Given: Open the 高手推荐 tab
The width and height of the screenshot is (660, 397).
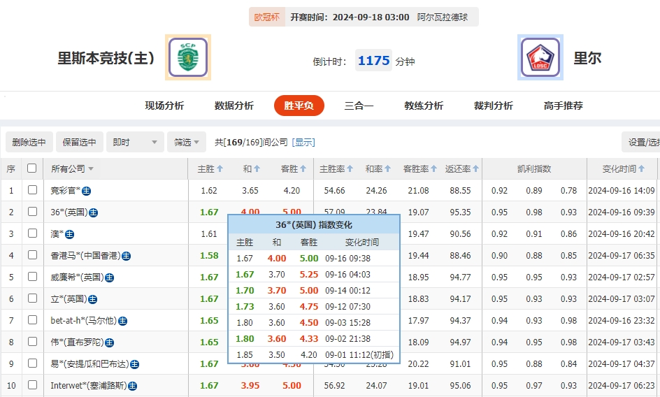Looking at the screenshot, I should pos(563,106).
